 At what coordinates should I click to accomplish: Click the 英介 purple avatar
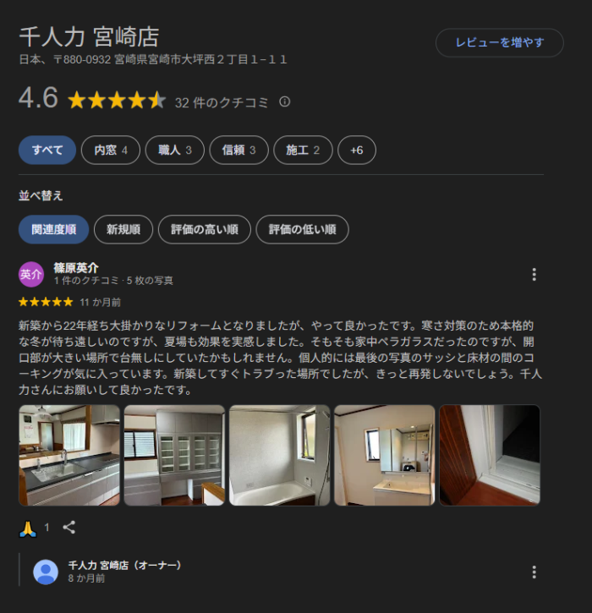[x=31, y=275]
